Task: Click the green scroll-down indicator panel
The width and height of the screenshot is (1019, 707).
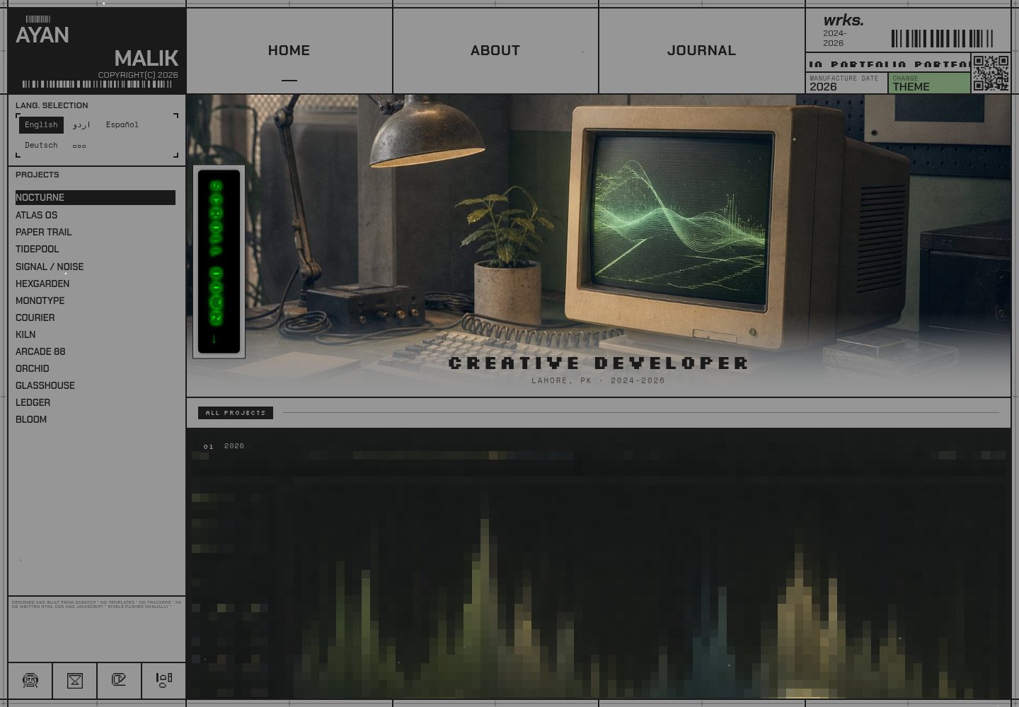Action: point(219,262)
